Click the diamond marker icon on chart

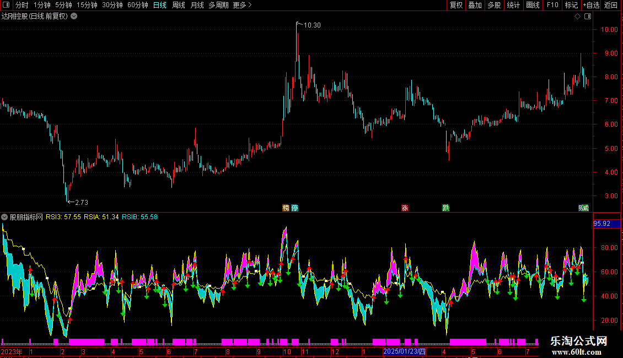coord(577,17)
